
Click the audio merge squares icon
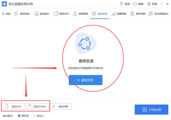[56, 14]
